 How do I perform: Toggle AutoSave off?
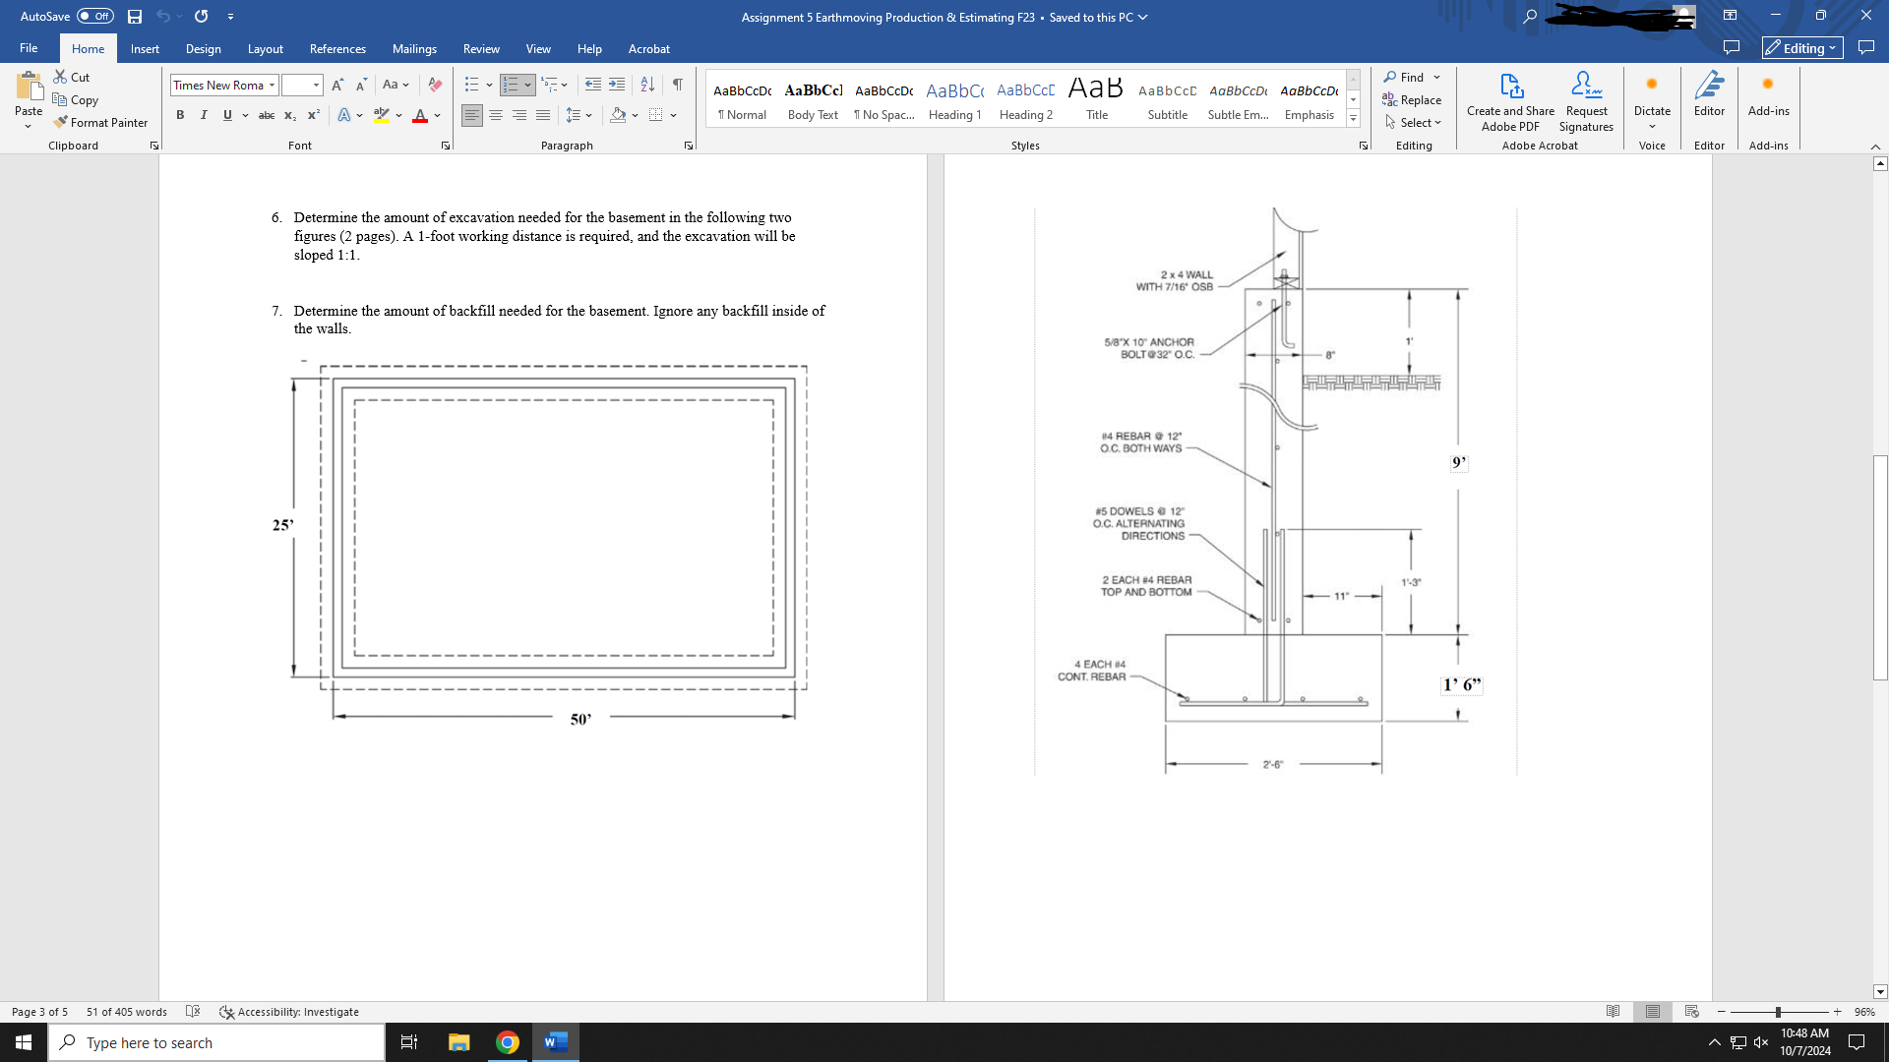pyautogui.click(x=95, y=16)
